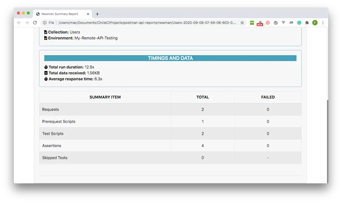This screenshot has height=203, width=342.
Task: Click the reload page button
Action: click(x=35, y=23)
